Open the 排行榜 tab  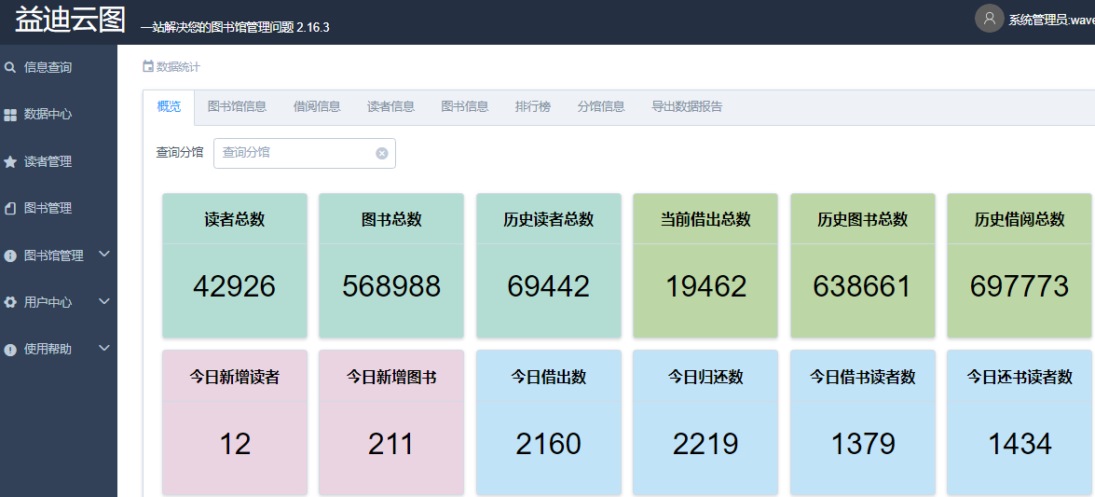[532, 106]
